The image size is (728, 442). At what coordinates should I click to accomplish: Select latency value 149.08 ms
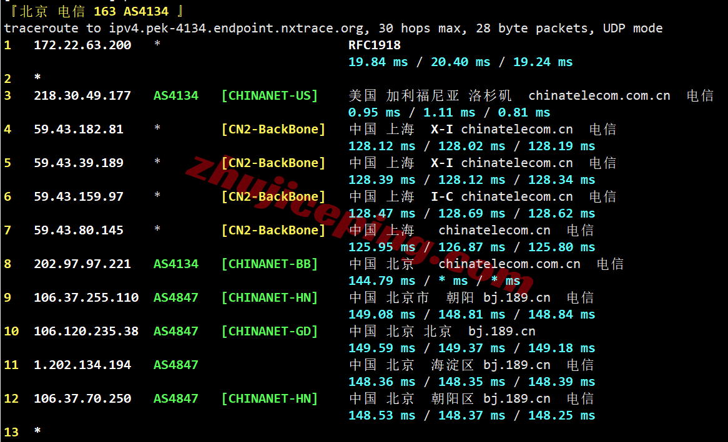click(x=381, y=314)
